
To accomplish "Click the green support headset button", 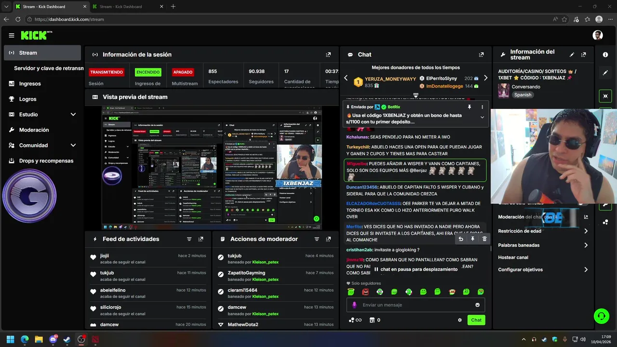I will pos(601,316).
